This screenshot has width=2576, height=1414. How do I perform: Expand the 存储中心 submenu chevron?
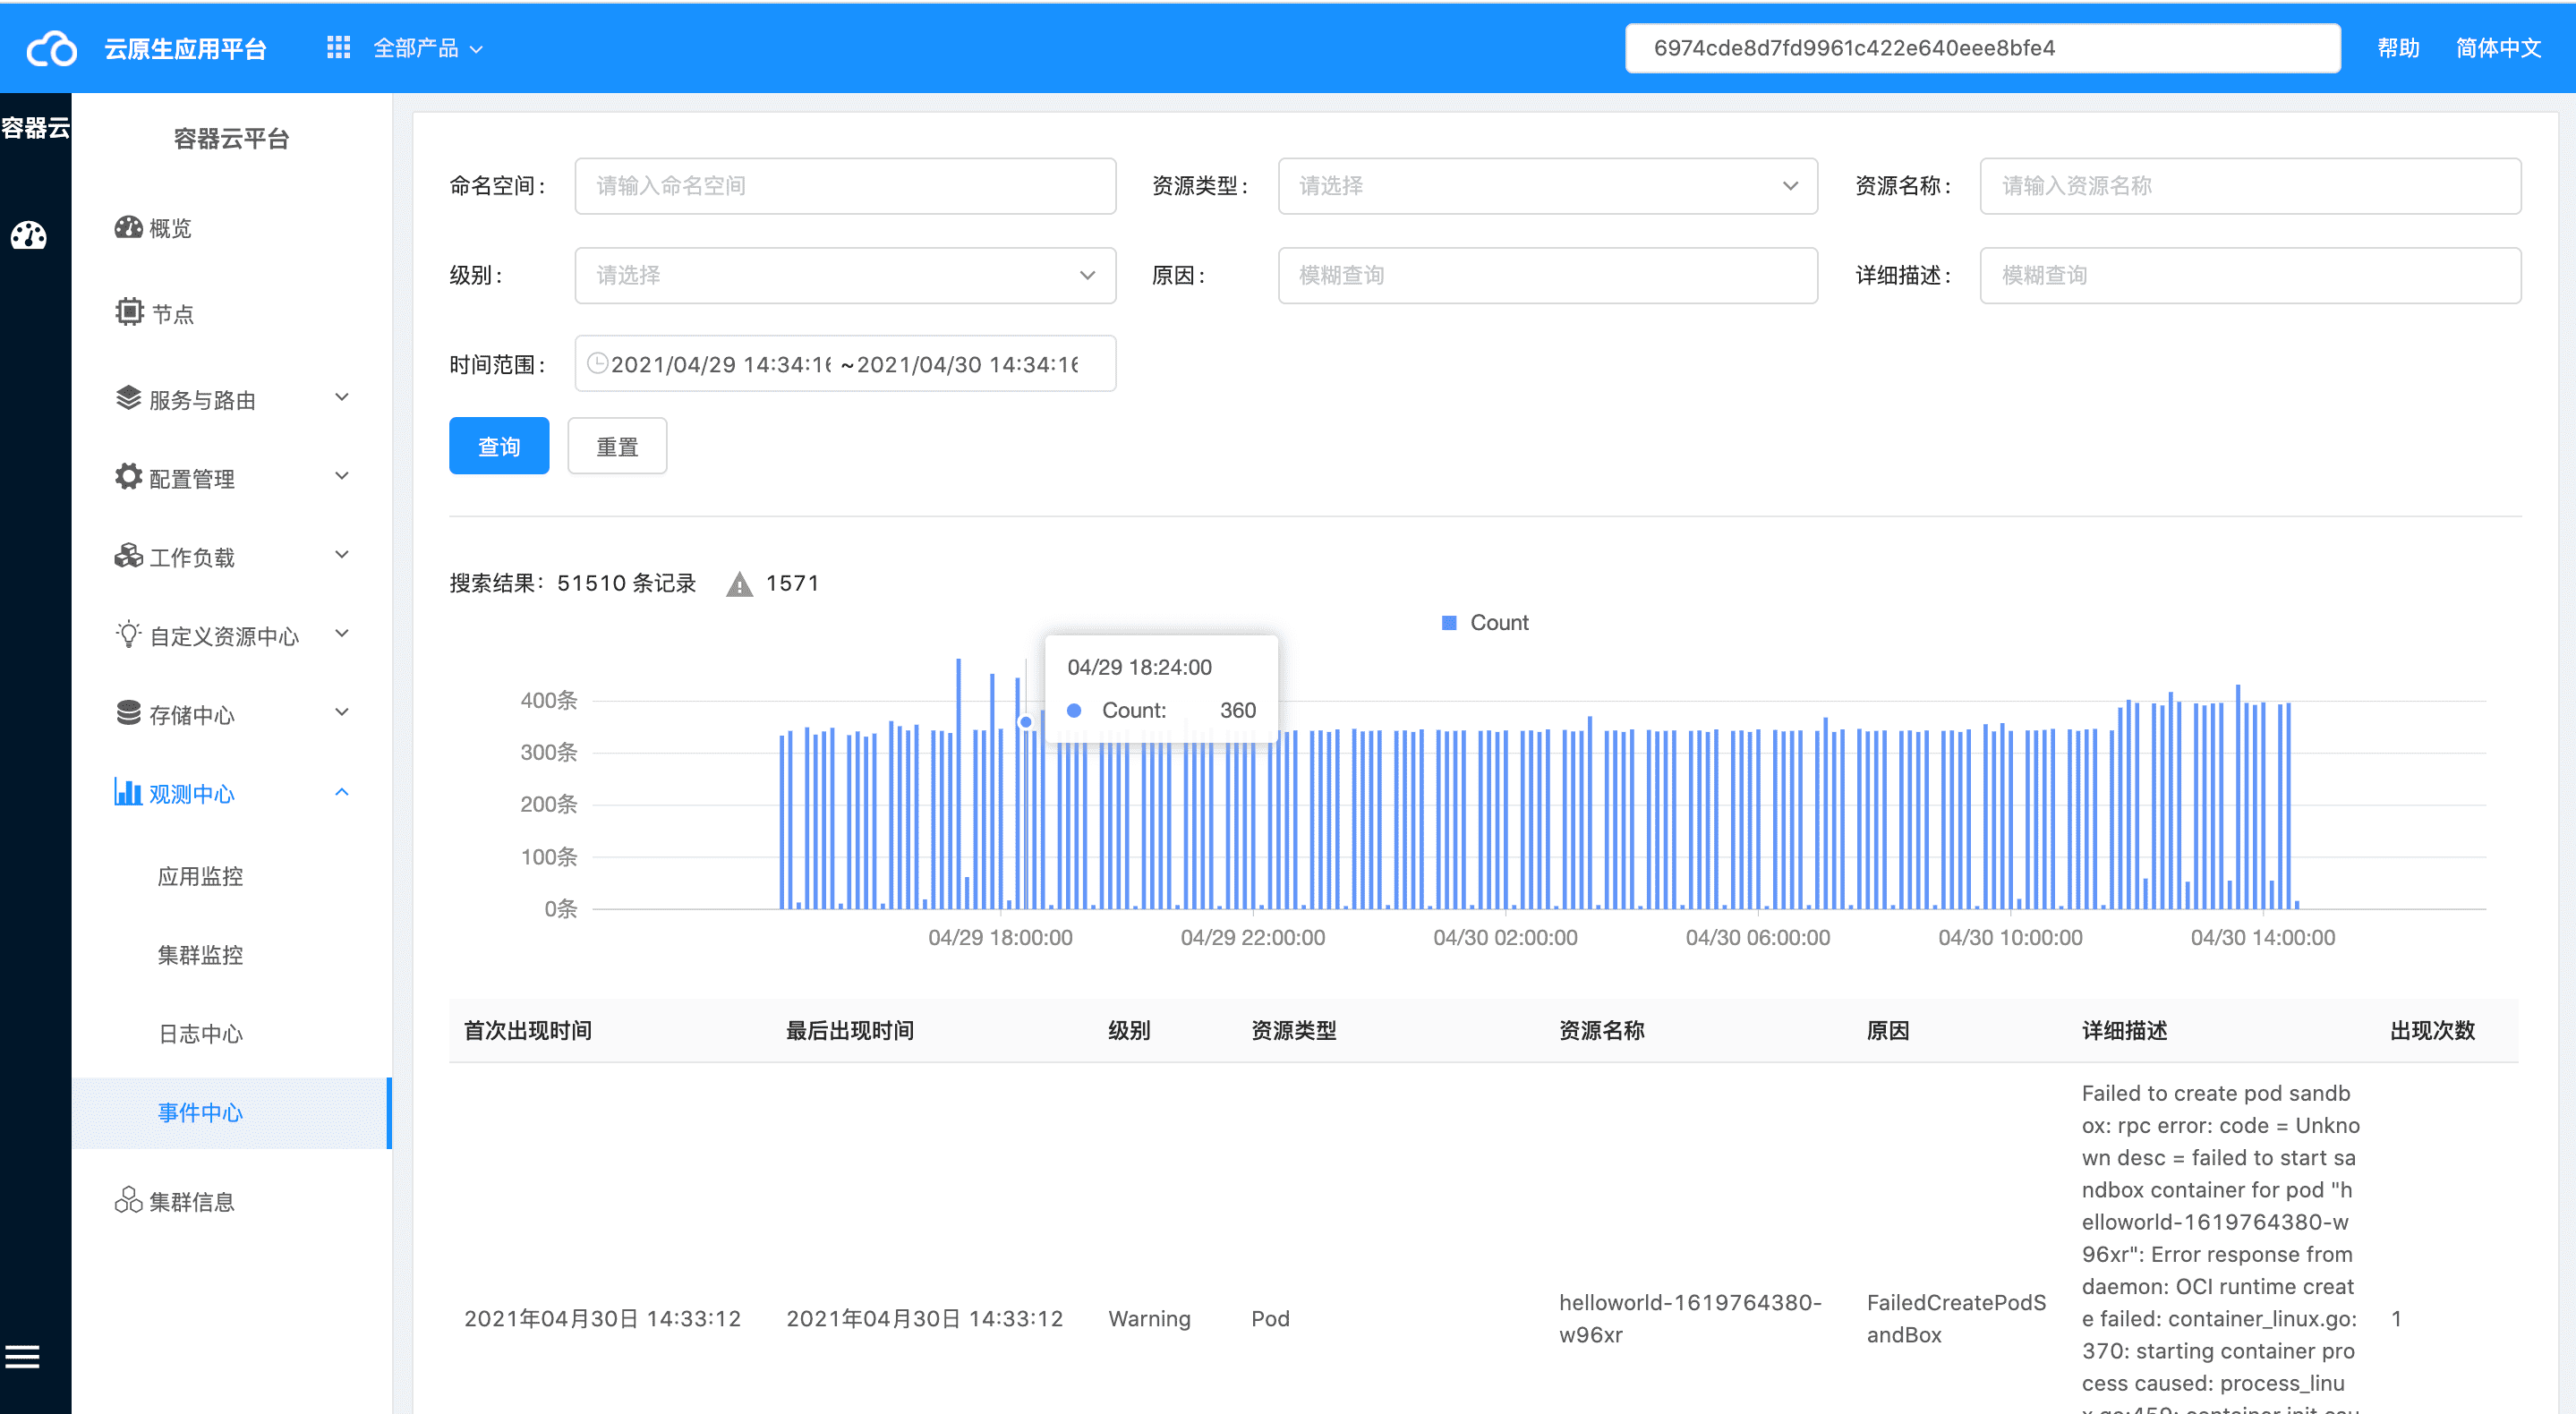click(342, 713)
